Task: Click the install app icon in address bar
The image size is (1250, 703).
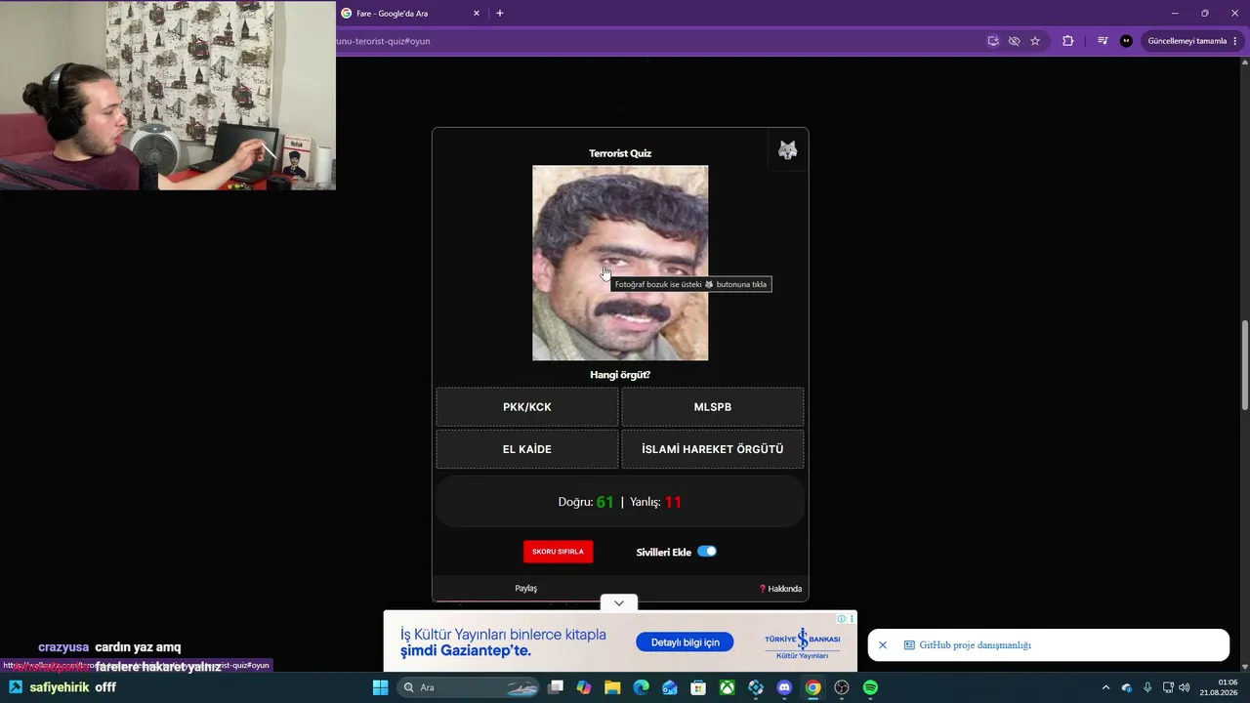Action: point(993,41)
